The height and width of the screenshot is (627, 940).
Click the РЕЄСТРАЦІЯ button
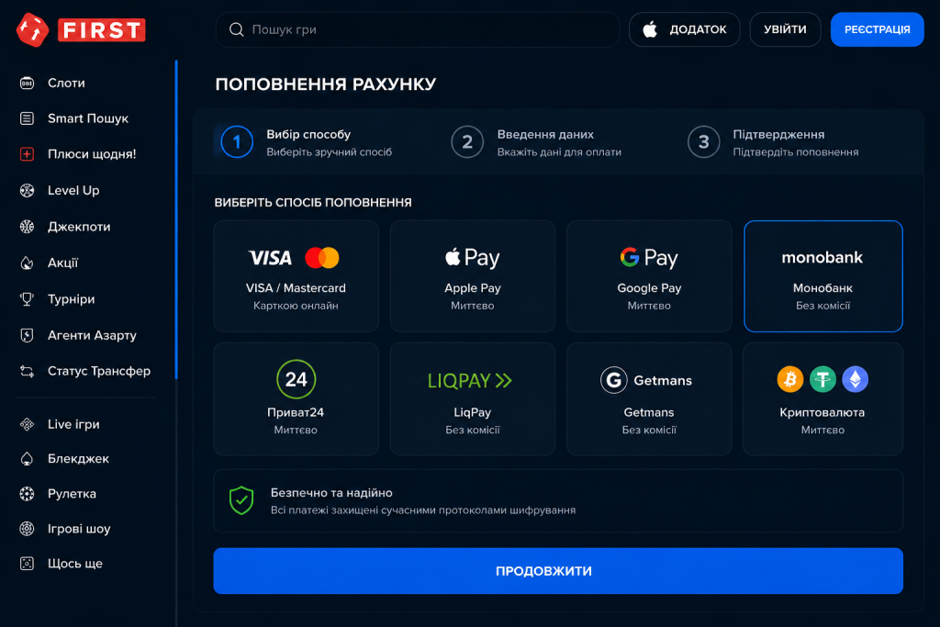877,29
